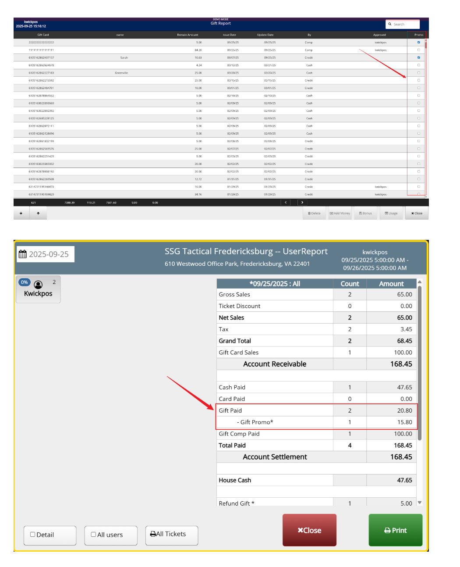Viewport: 460px width, 567px height.
Task: Enable the All users checkbox
Action: [x=93, y=535]
